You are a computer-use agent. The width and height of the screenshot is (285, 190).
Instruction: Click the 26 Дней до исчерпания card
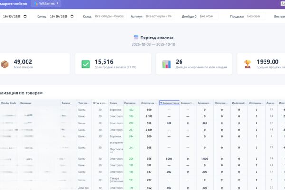(x=194, y=64)
